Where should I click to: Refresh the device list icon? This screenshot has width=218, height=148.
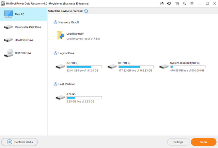(x=86, y=11)
